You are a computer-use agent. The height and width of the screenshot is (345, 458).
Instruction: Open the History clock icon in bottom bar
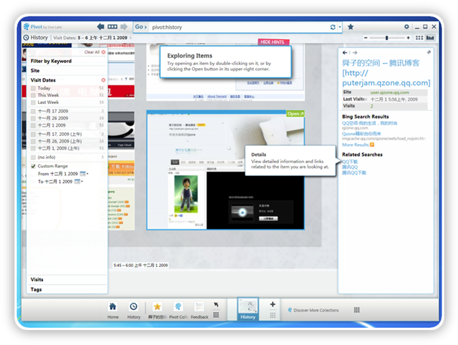[133, 310]
